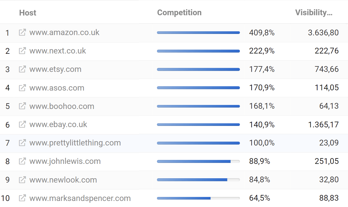Viewport: 348px width, 207px height.
Task: Open external link icon for www.marksandspencer.com
Action: 22,198
